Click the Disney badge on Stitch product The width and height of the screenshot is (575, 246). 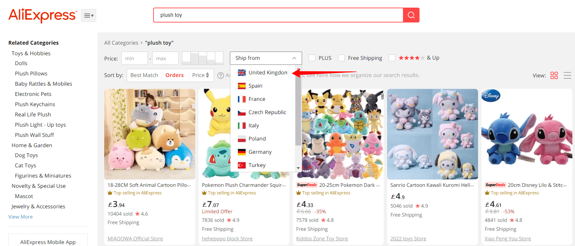[x=491, y=96]
